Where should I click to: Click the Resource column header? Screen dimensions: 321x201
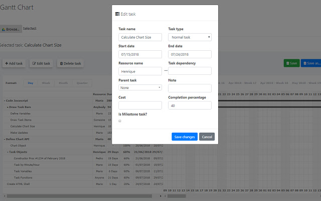(x=99, y=94)
